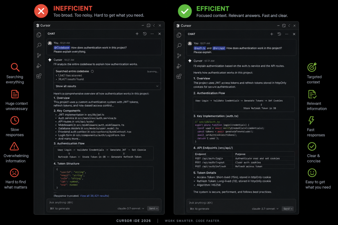Click POST /api/auth/refresh table cell
The width and height of the screenshot is (338, 225).
(x=213, y=166)
